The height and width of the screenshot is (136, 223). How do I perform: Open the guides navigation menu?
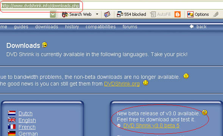(21, 27)
